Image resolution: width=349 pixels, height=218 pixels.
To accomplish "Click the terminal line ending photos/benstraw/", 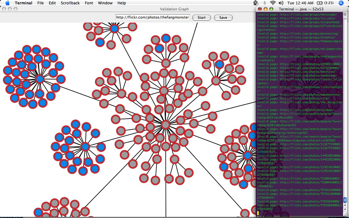I will 296,72.
